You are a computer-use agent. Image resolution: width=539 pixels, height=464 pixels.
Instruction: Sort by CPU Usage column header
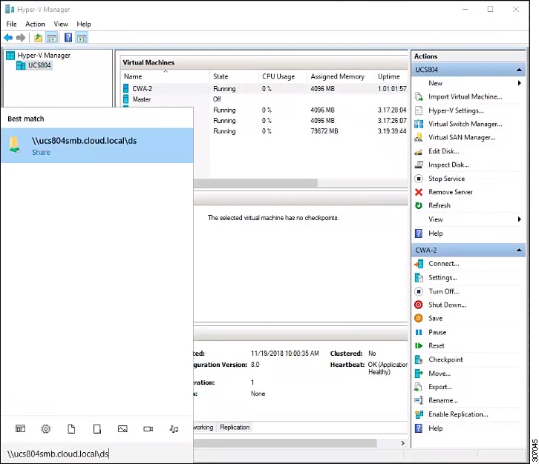283,76
